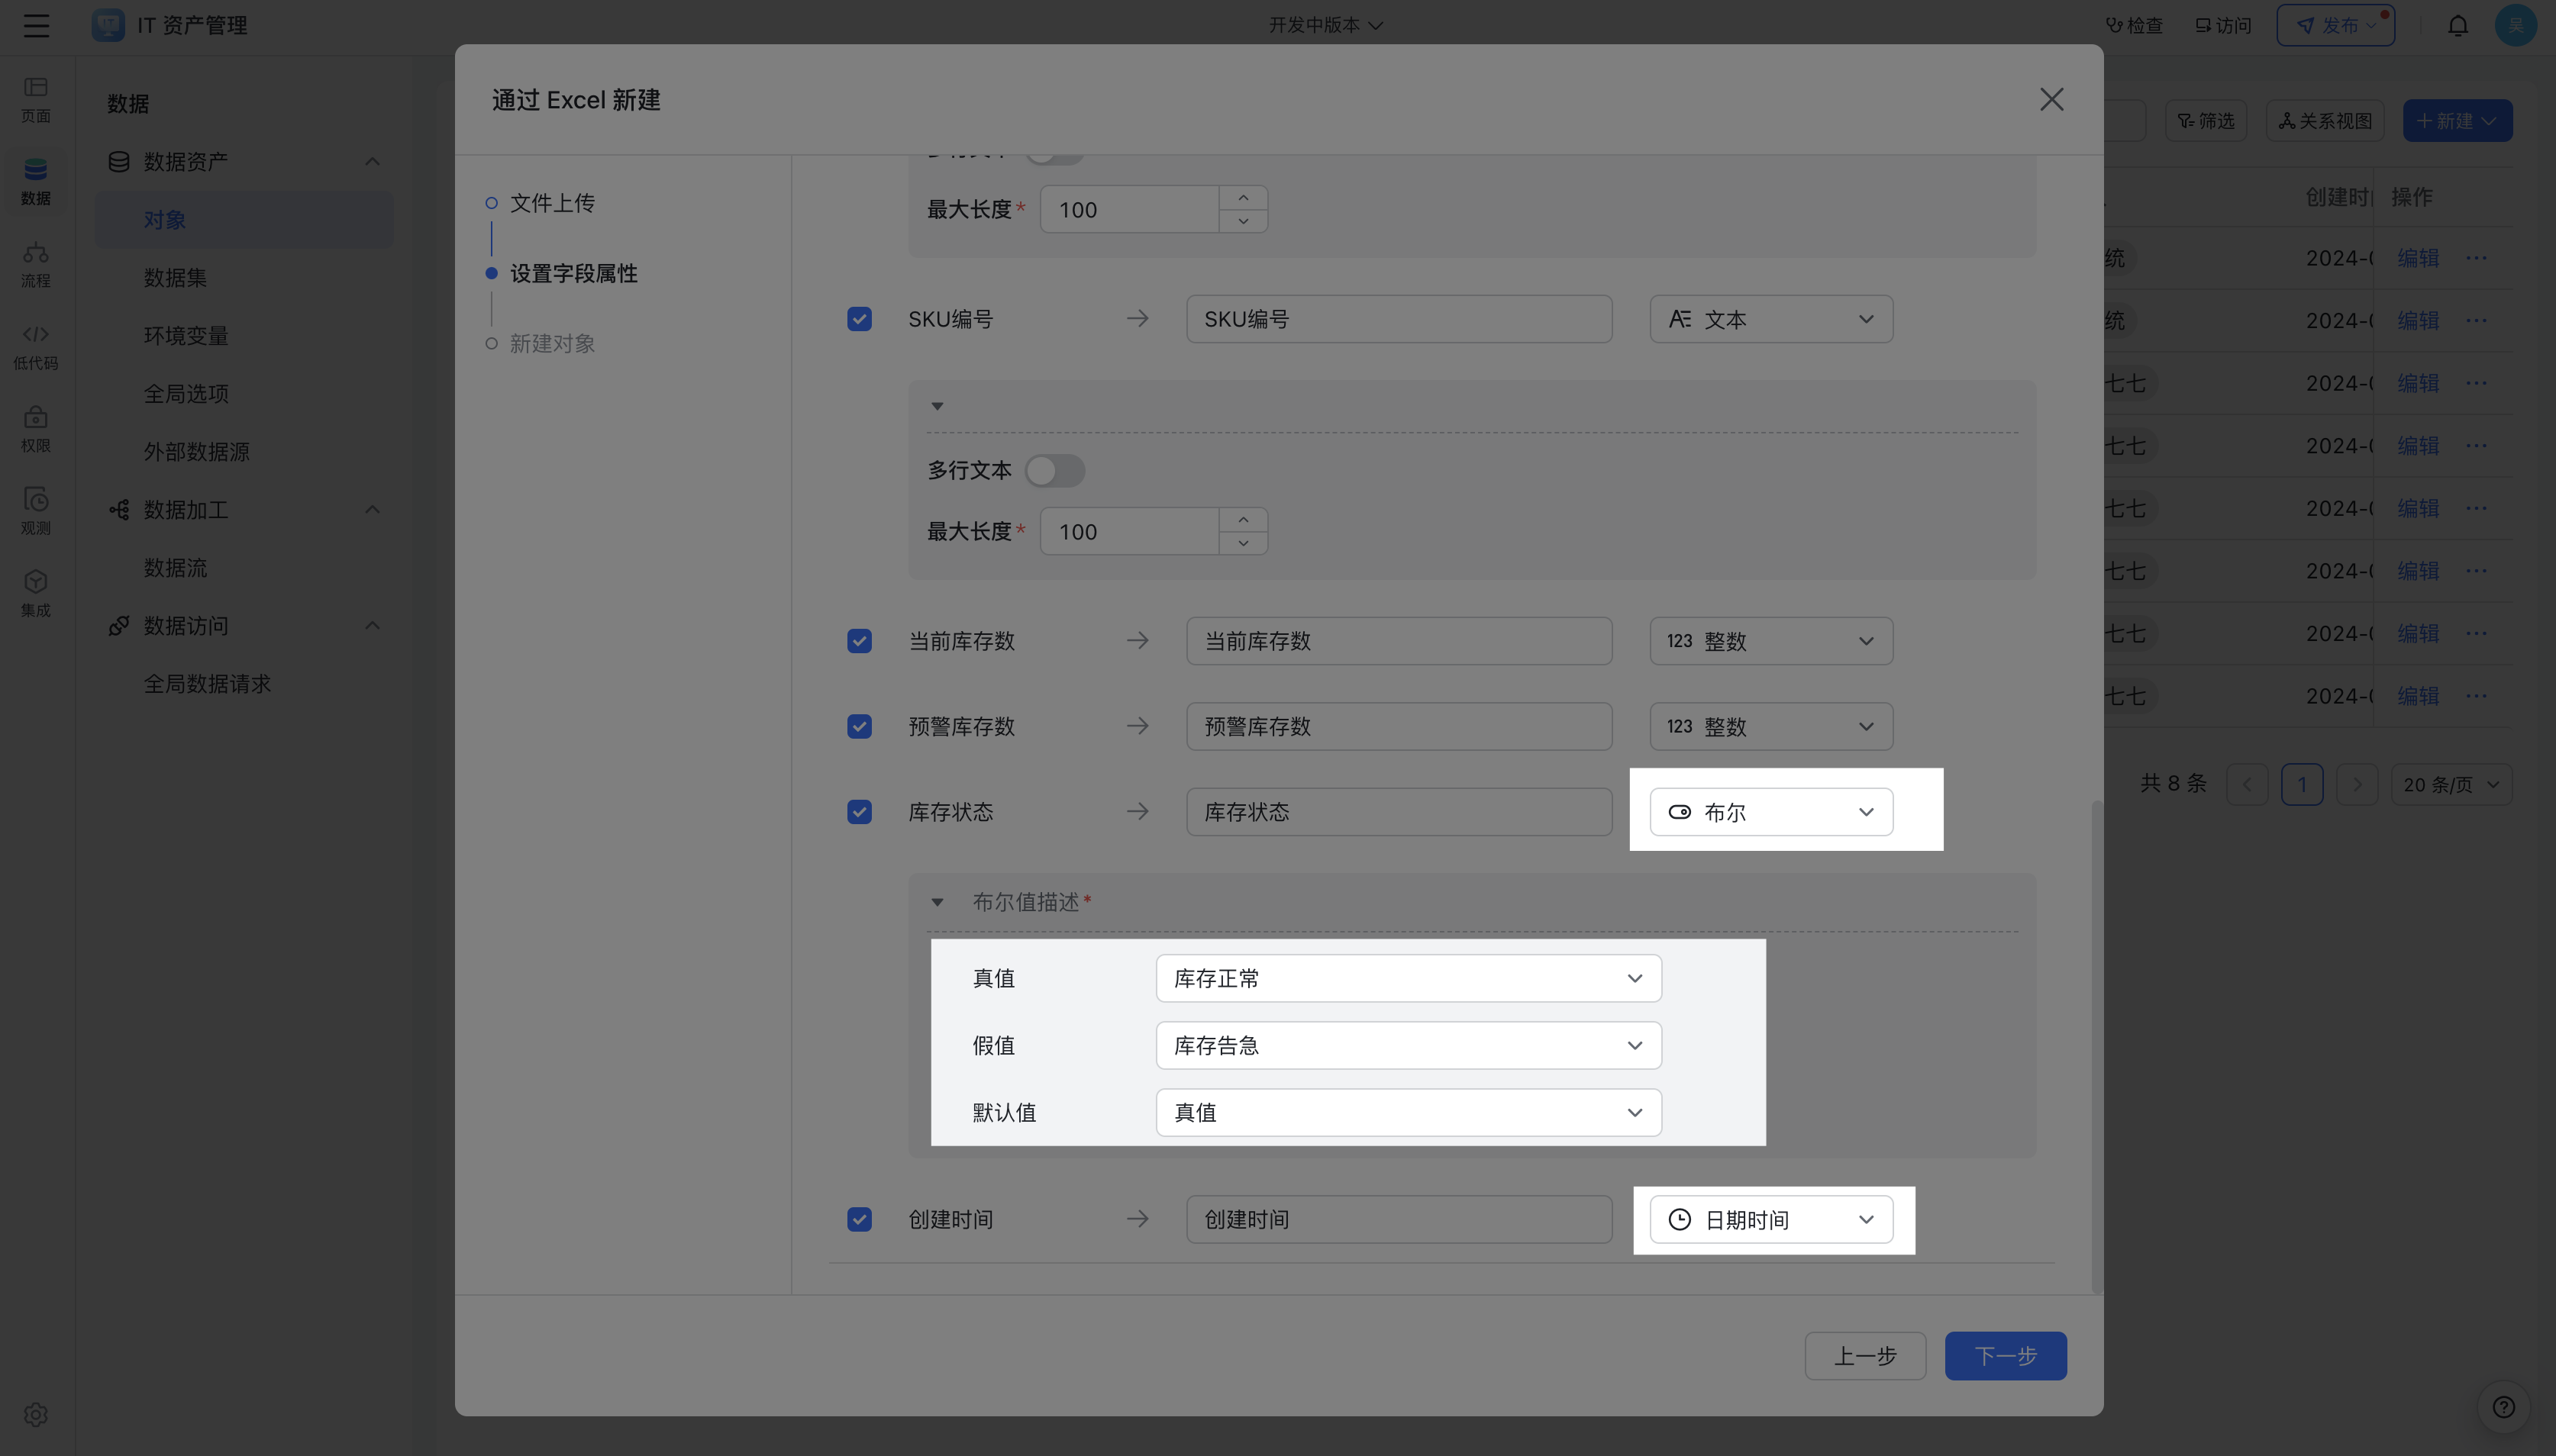2556x1456 pixels.
Task: Uncheck the 创建时间 field checkbox
Action: [860, 1219]
